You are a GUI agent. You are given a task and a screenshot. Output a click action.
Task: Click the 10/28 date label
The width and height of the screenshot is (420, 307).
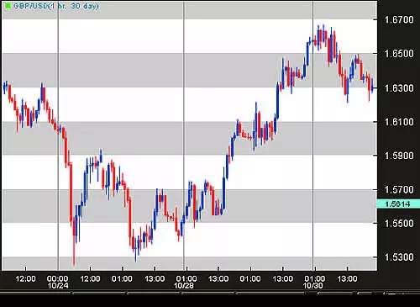[x=183, y=286]
